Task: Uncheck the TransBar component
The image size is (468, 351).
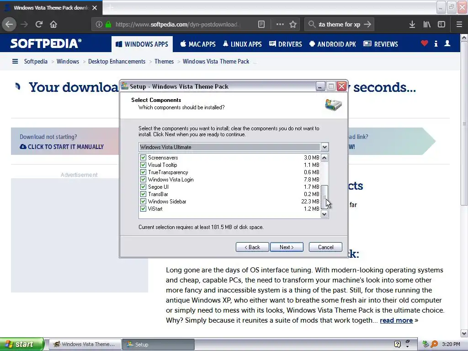Action: [143, 194]
